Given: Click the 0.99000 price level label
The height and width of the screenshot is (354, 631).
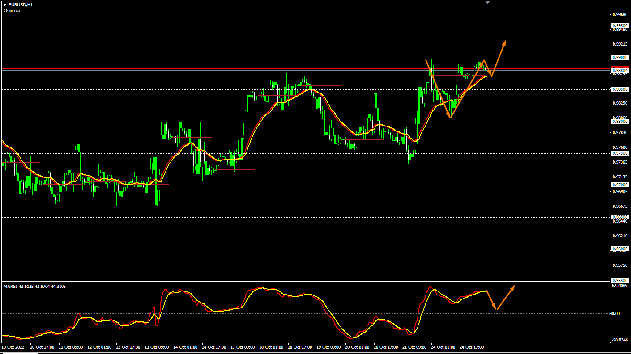Looking at the screenshot, I should [620, 58].
